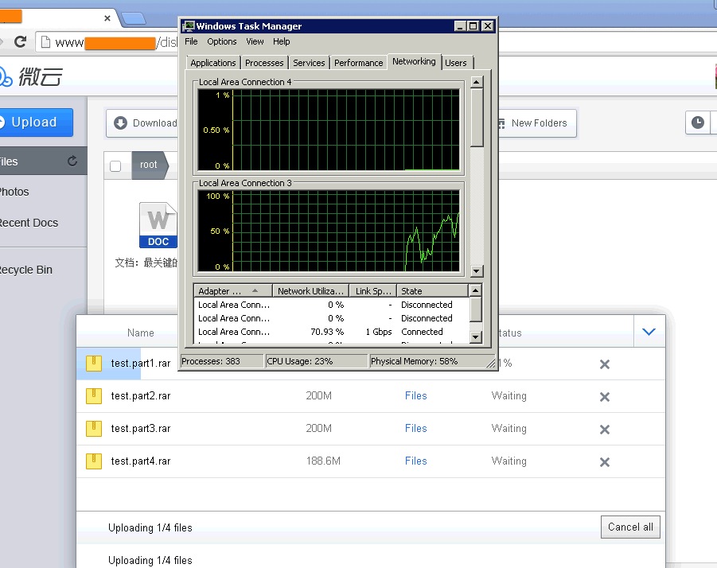This screenshot has height=568, width=717.
Task: Click the Task Manager title bar icon
Action: (x=188, y=26)
